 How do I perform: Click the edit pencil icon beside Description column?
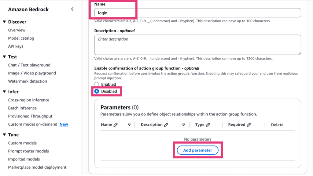(x=166, y=125)
